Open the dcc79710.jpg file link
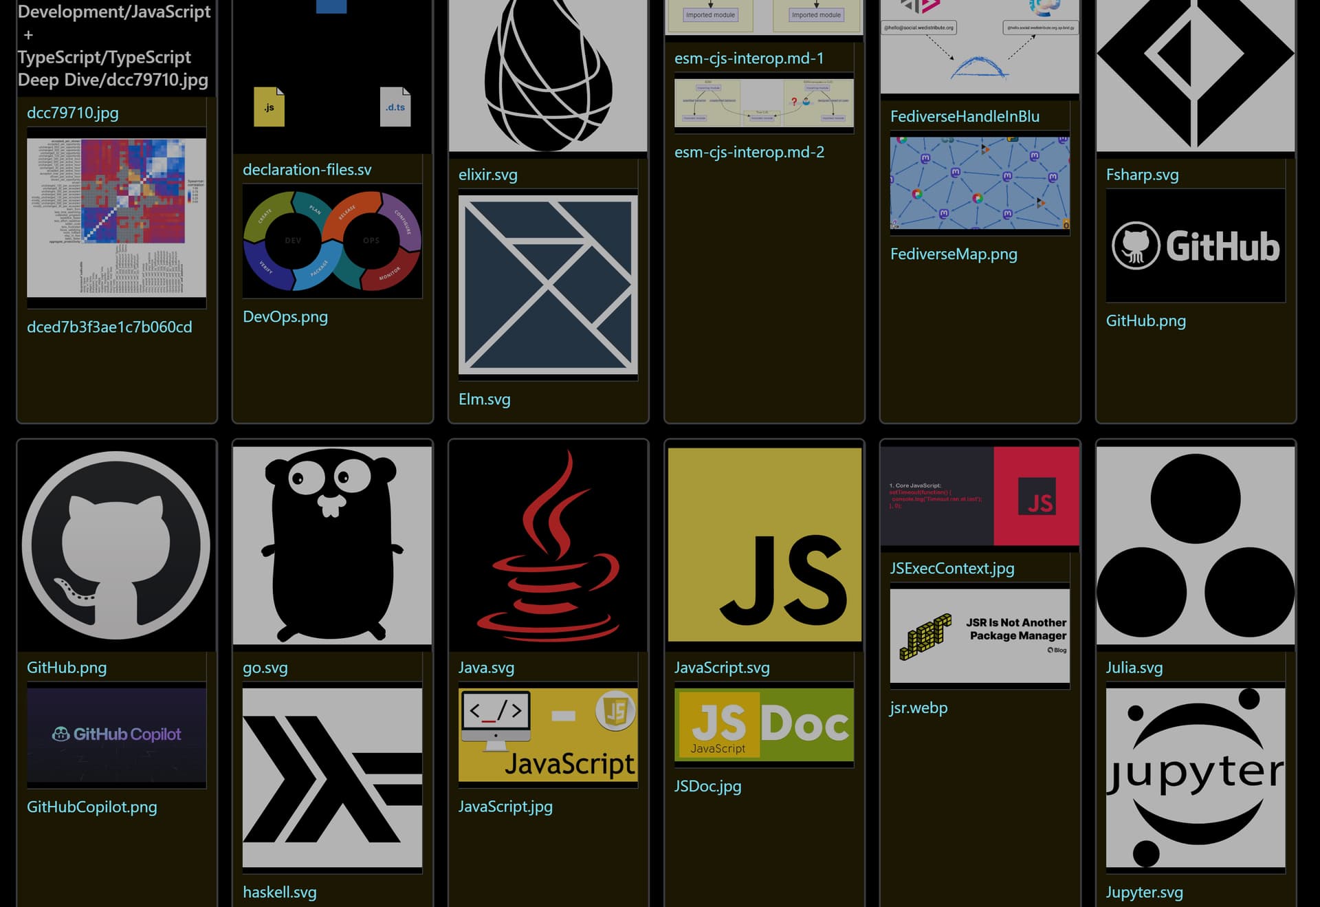 click(73, 113)
